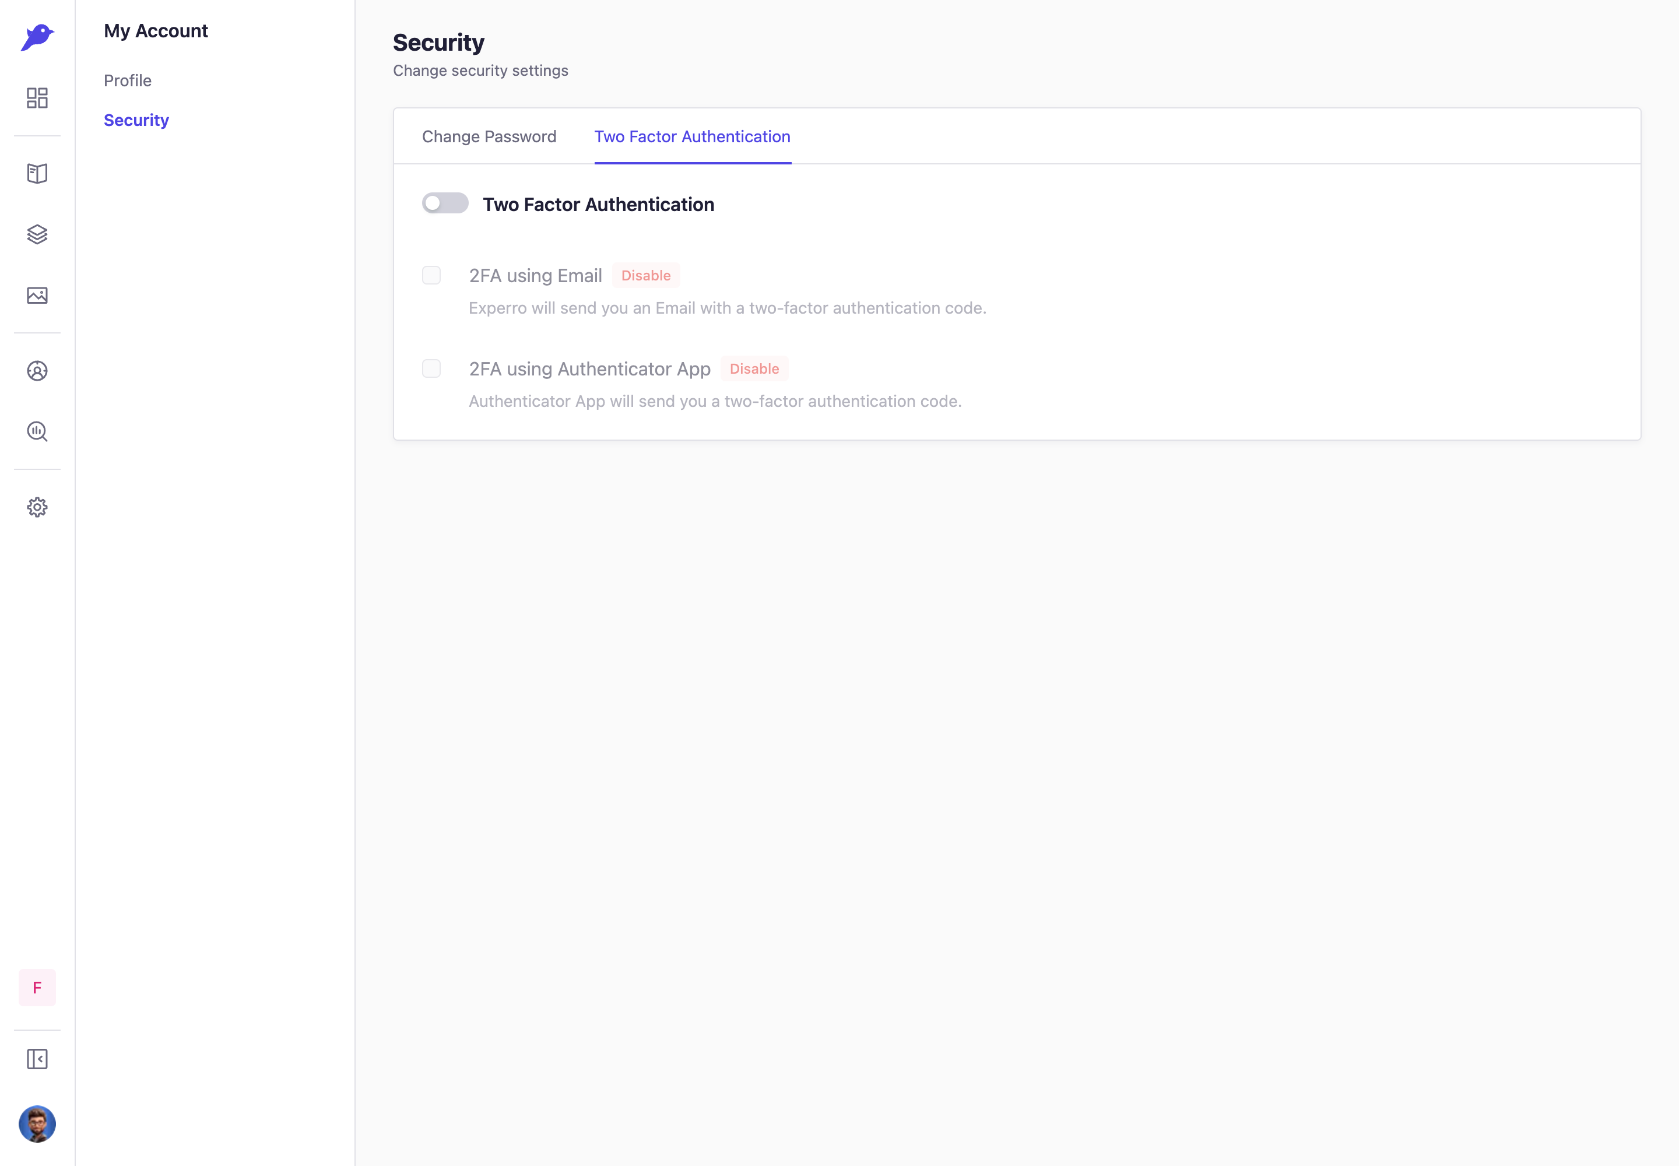The width and height of the screenshot is (1679, 1166).
Task: Open the media image icon
Action: point(37,295)
